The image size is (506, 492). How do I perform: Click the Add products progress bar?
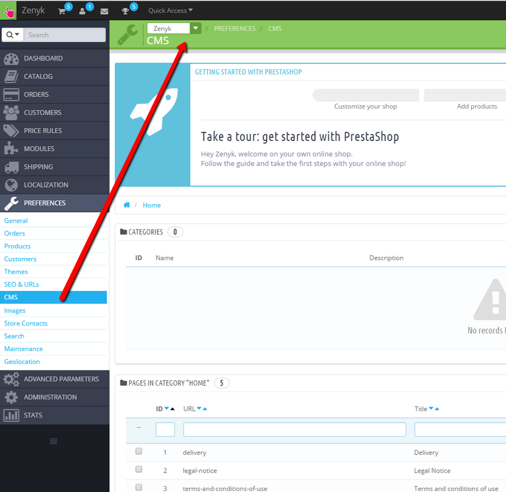click(x=465, y=95)
